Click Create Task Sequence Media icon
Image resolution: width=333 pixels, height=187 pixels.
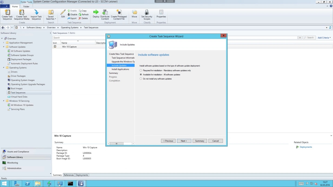(x=22, y=15)
